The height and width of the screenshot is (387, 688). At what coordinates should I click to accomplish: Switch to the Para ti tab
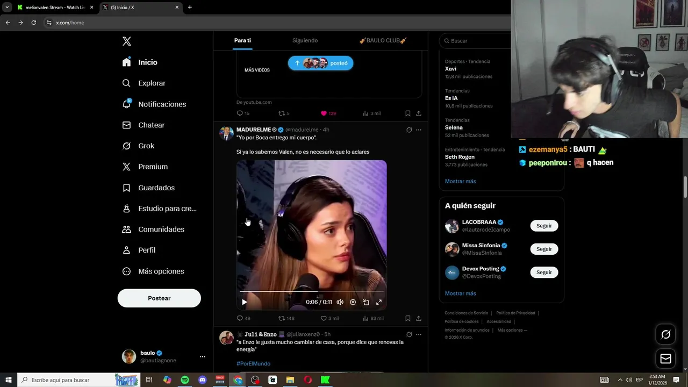coord(242,40)
